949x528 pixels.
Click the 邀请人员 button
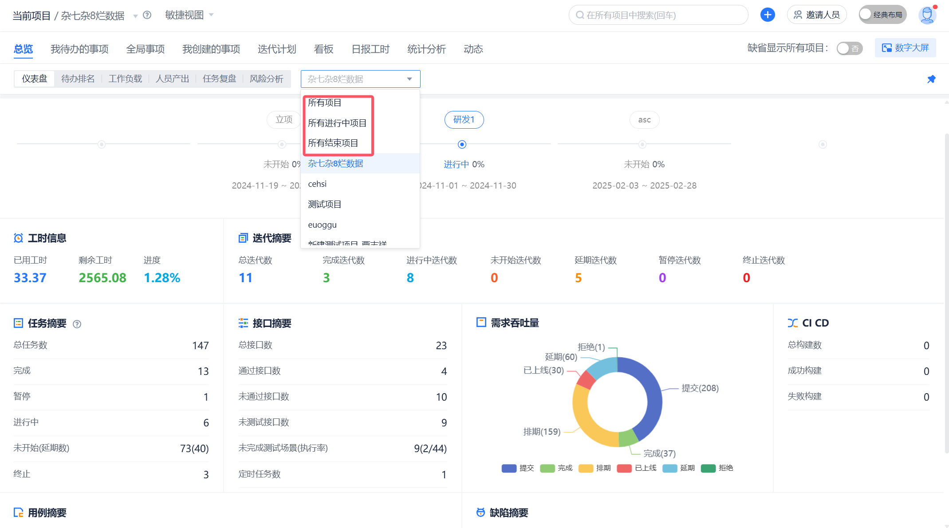coord(817,15)
